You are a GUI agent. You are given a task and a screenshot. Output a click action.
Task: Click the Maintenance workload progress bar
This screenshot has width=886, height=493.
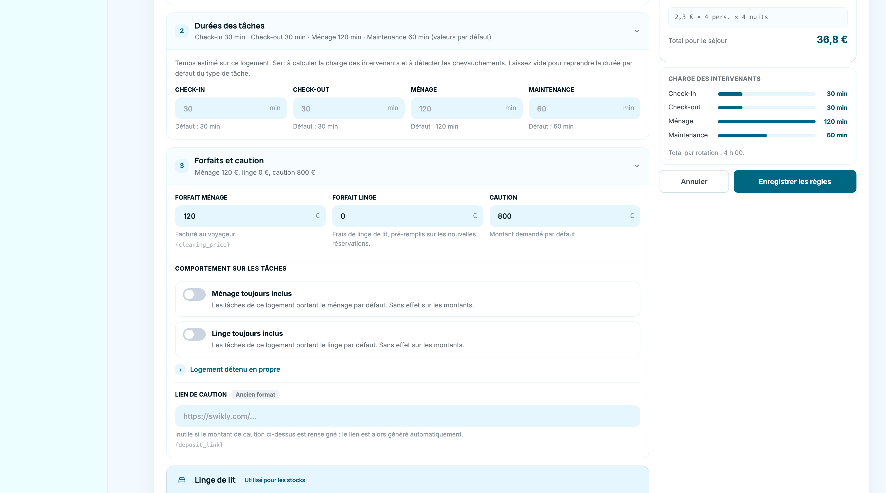[767, 136]
